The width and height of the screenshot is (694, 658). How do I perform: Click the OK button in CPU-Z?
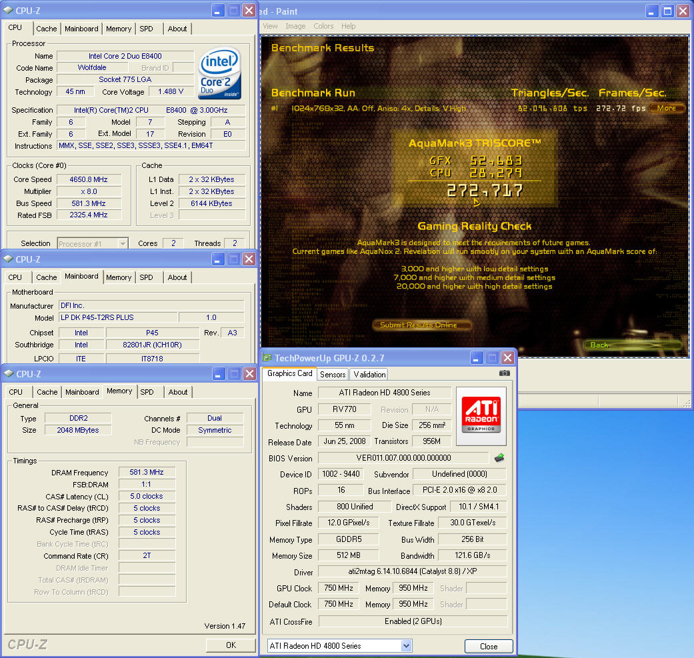[231, 645]
